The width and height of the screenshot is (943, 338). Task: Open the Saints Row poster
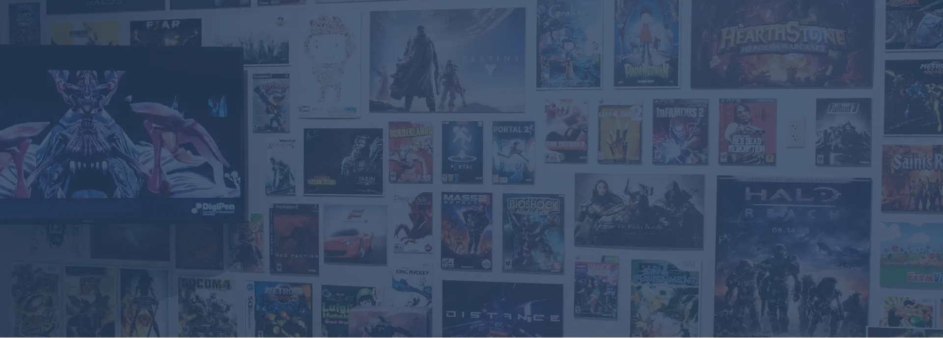coord(912,179)
